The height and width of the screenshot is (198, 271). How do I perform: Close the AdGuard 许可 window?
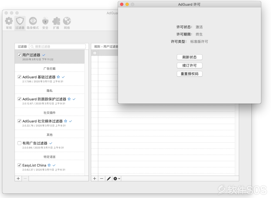pyautogui.click(x=122, y=4)
